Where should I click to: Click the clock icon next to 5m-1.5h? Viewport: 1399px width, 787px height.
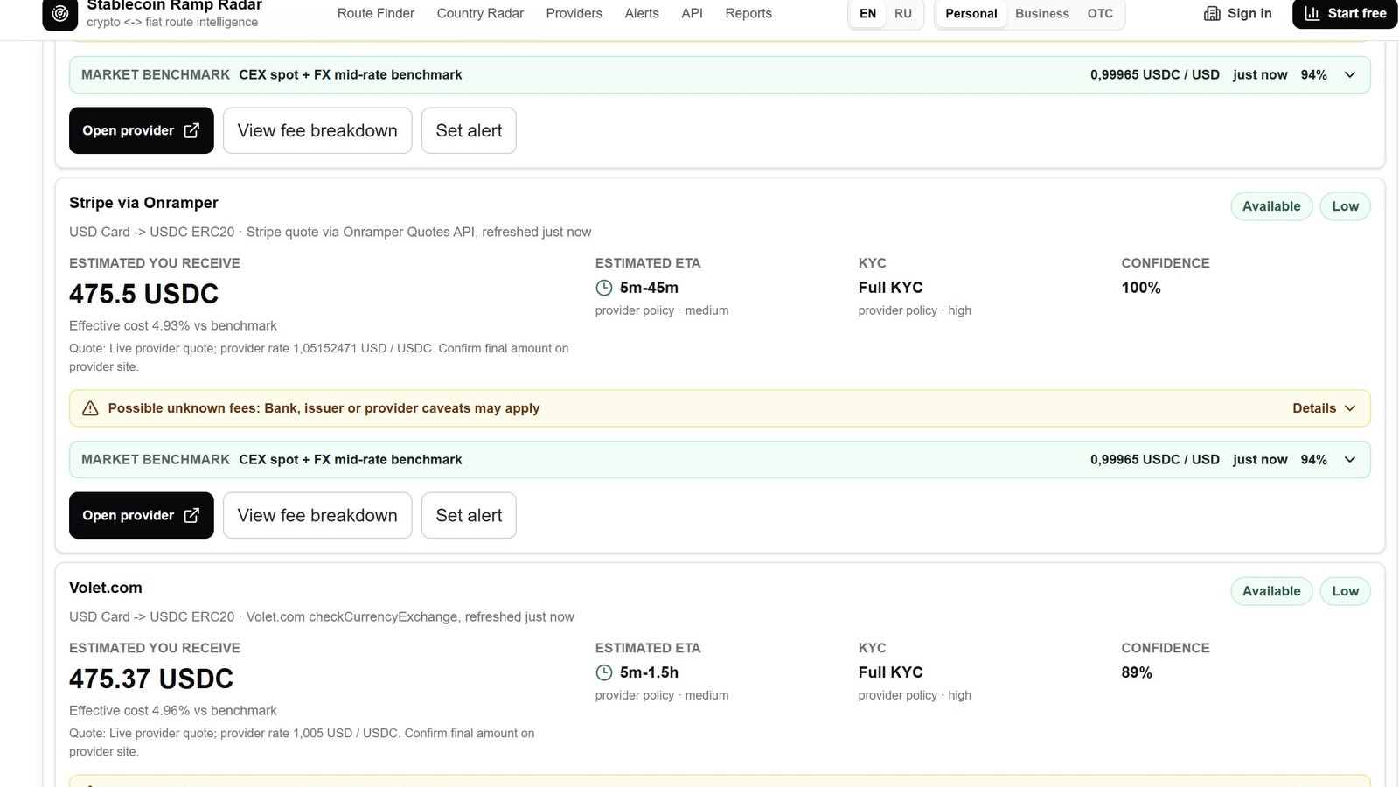(604, 672)
